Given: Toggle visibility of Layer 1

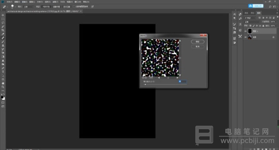Looking at the screenshot, I should pyautogui.click(x=246, y=31).
